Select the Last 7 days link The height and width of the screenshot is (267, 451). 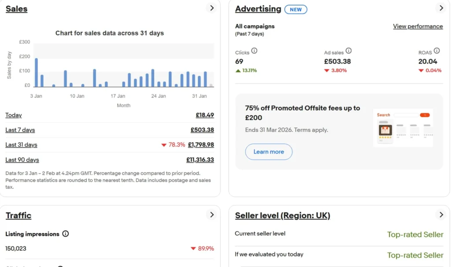20,130
